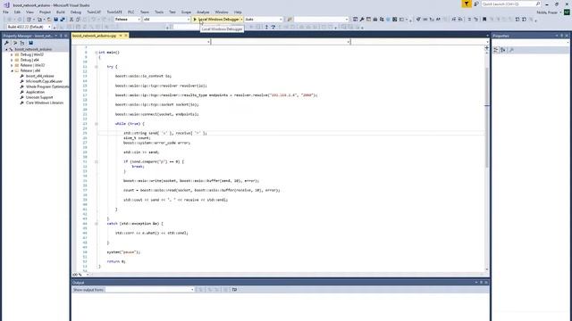Image resolution: width=572 pixels, height=321 pixels.
Task: Switch to the boost_network_arduino.cpp tab
Action: click(94, 36)
